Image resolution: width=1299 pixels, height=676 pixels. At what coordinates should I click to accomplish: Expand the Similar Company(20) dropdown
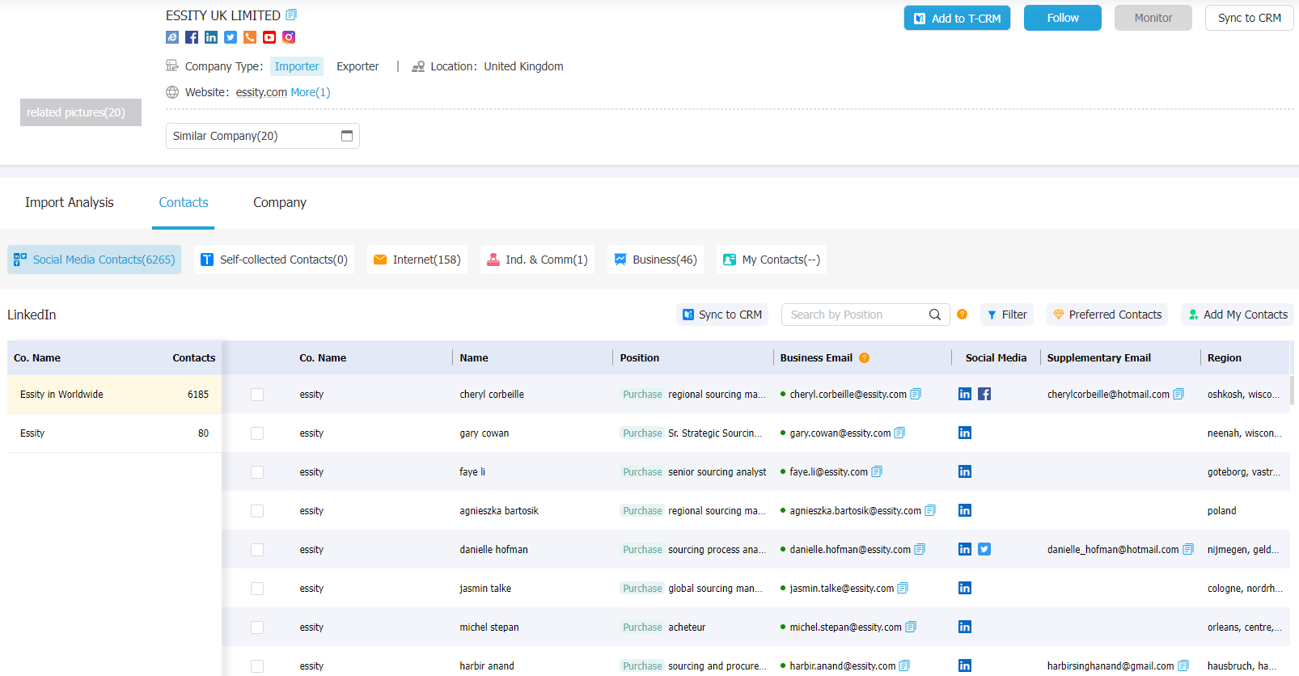pos(263,136)
